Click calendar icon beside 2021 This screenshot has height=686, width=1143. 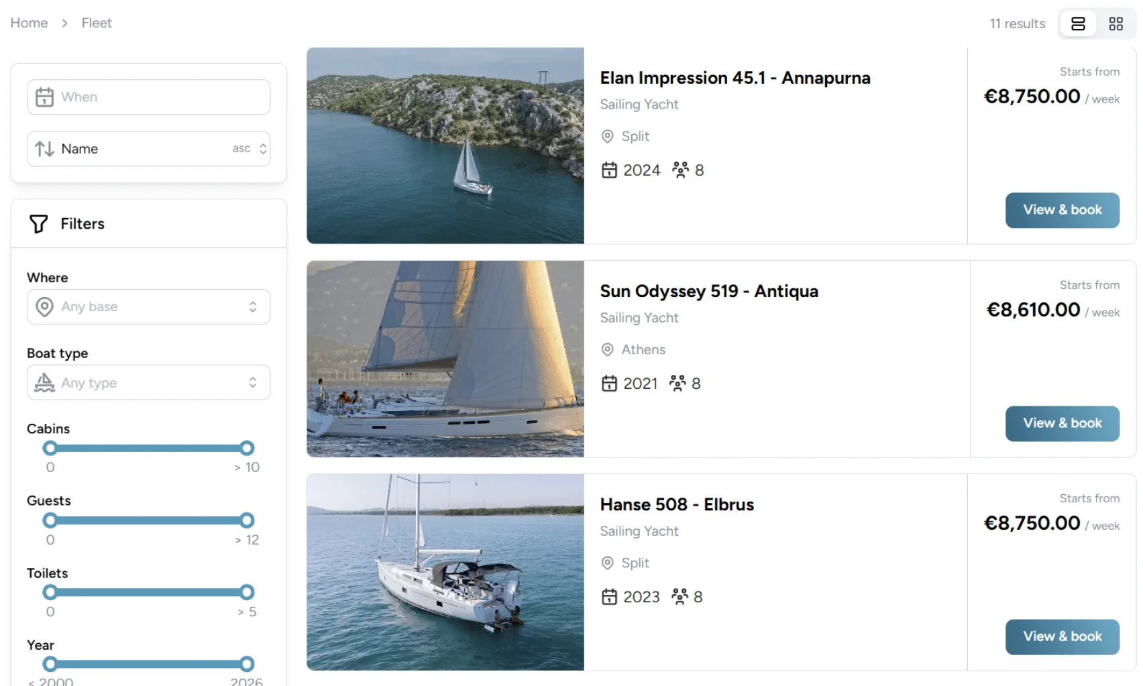point(609,384)
